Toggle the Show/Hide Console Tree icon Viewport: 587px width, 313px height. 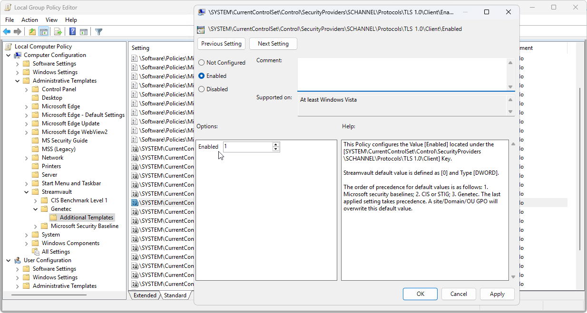(44, 32)
